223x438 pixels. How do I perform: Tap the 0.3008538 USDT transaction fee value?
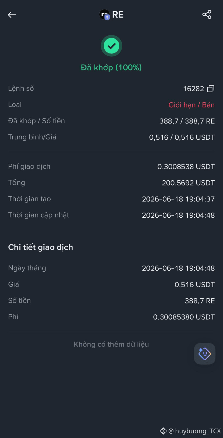(x=186, y=167)
